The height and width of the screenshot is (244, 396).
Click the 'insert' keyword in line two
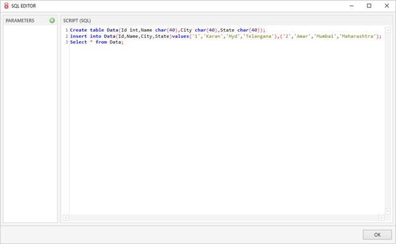click(78, 36)
